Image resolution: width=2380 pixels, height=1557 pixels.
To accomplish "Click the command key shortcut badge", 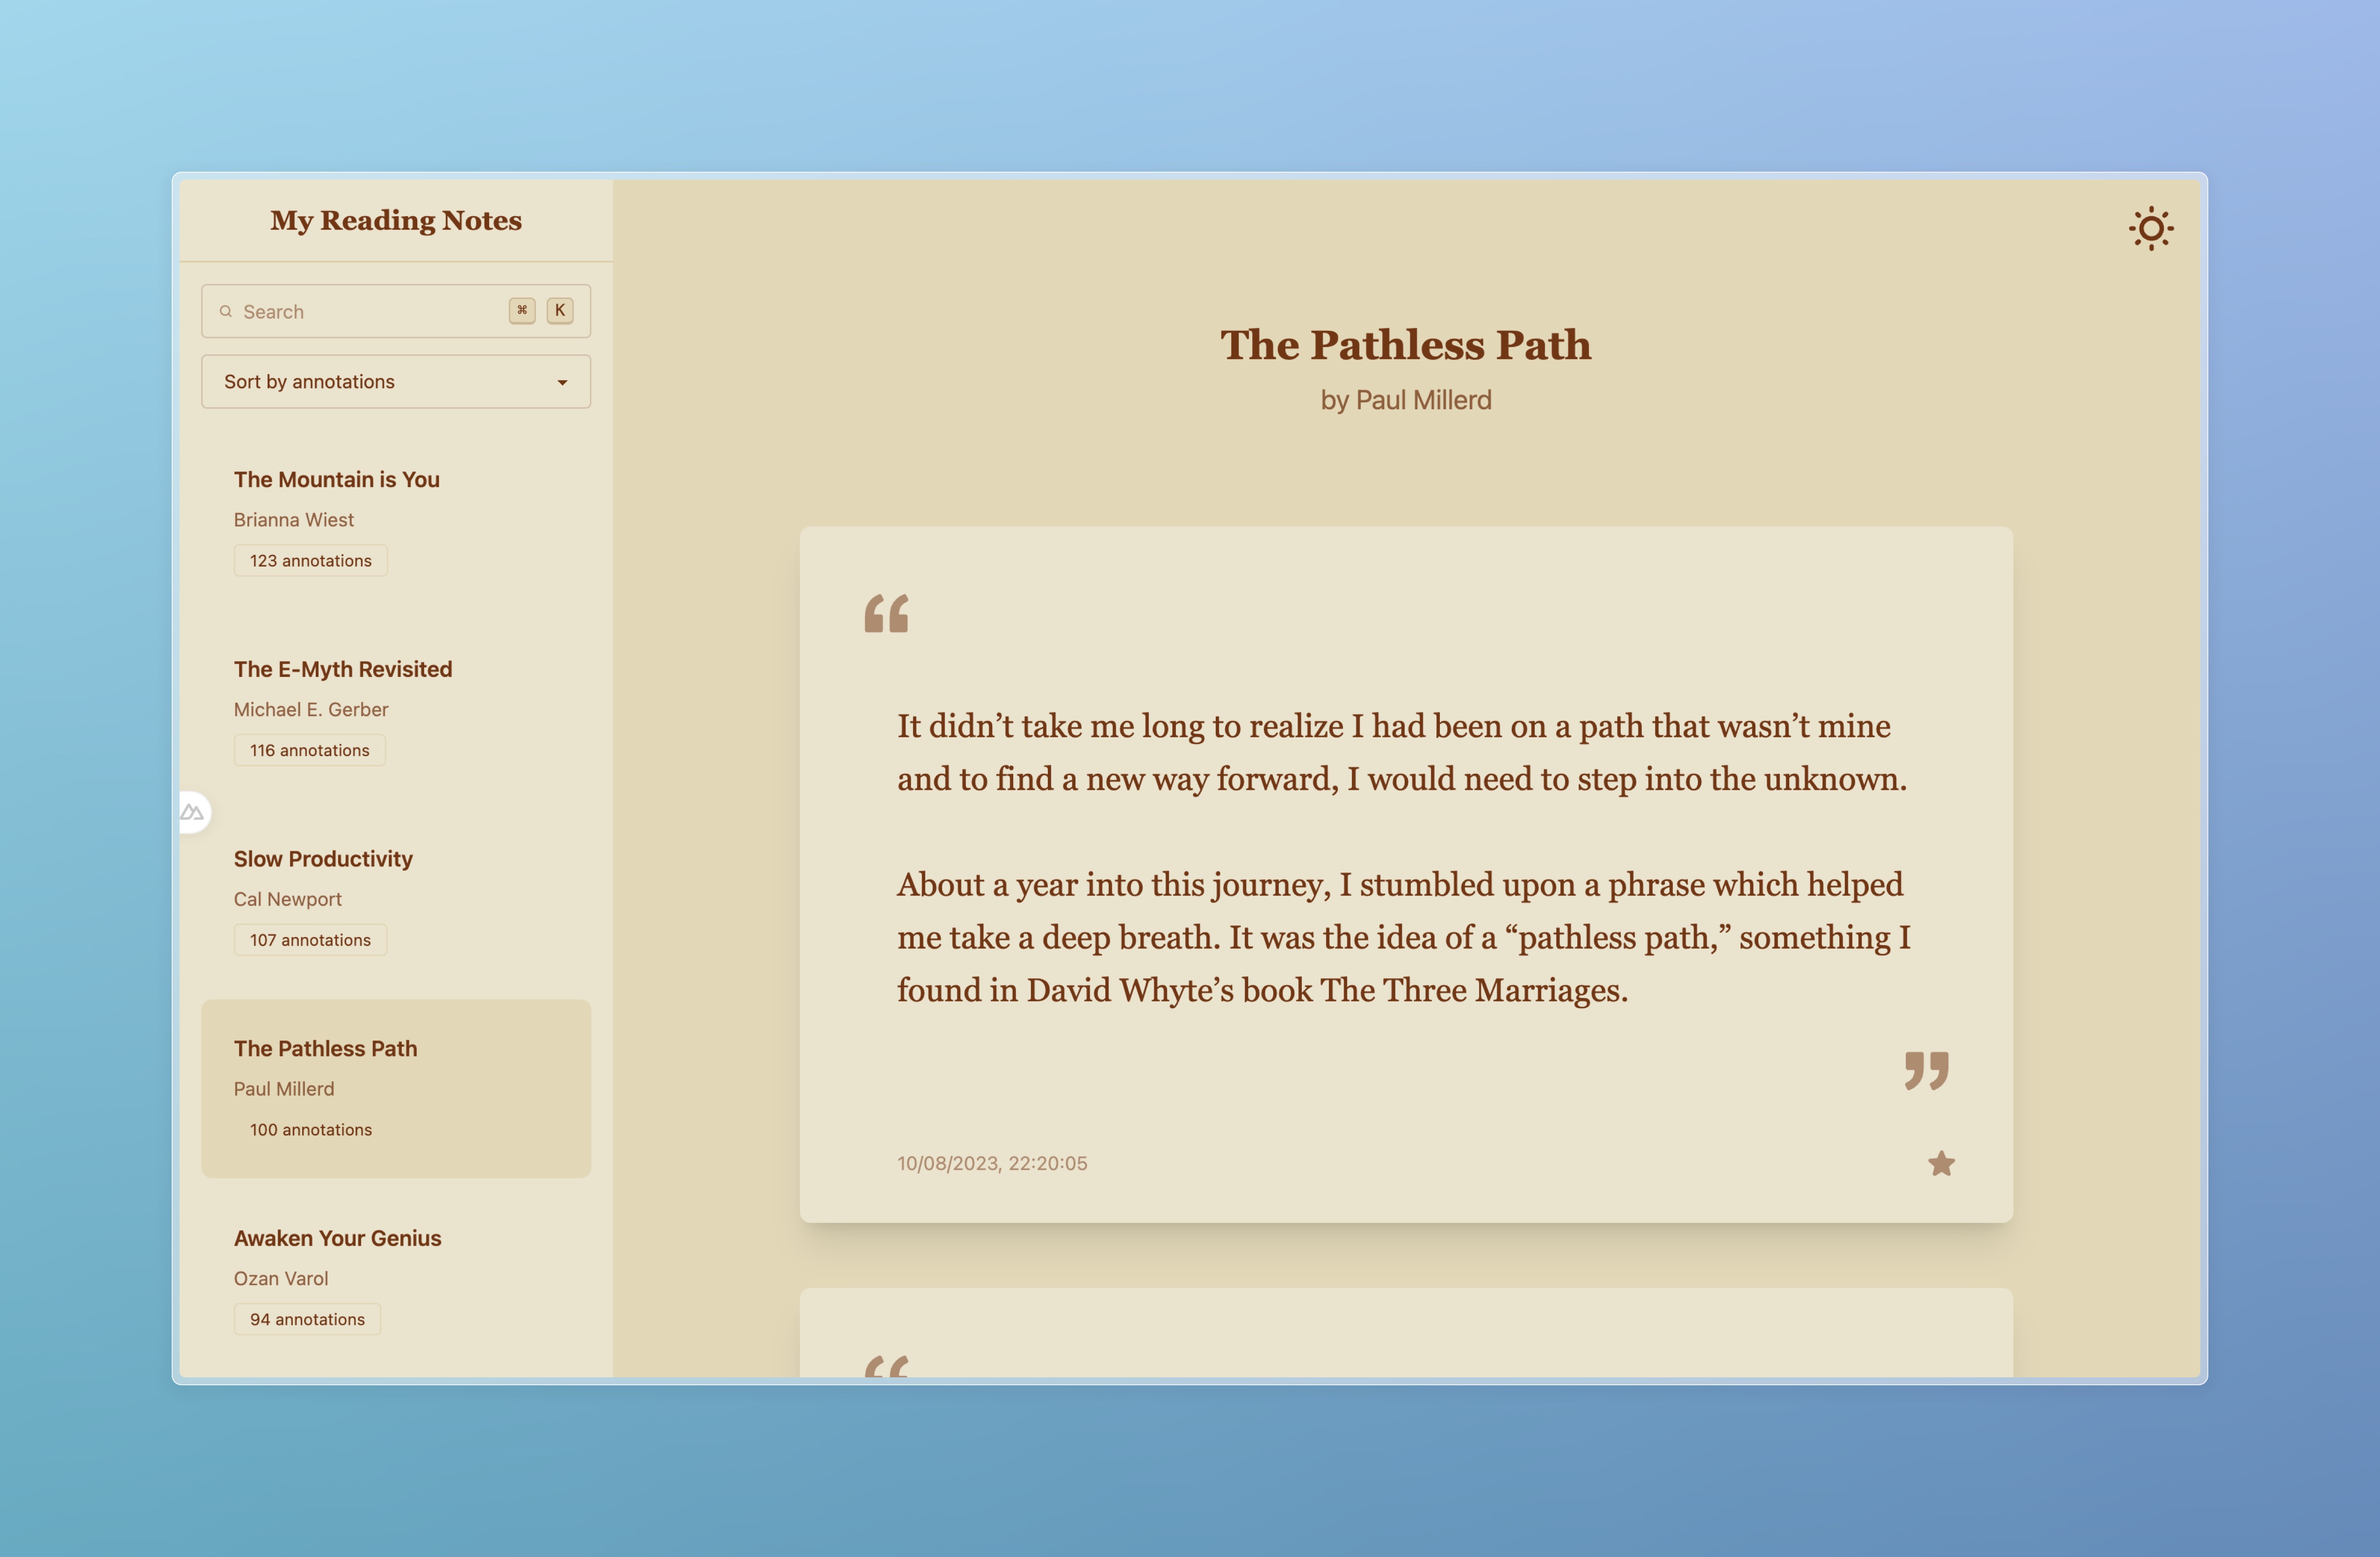I will [522, 311].
